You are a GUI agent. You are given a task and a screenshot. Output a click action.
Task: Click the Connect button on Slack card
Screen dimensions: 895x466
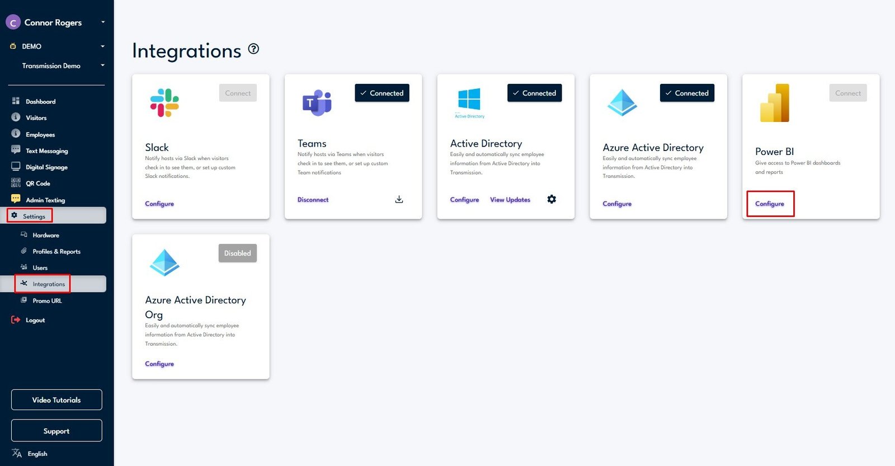coord(238,93)
